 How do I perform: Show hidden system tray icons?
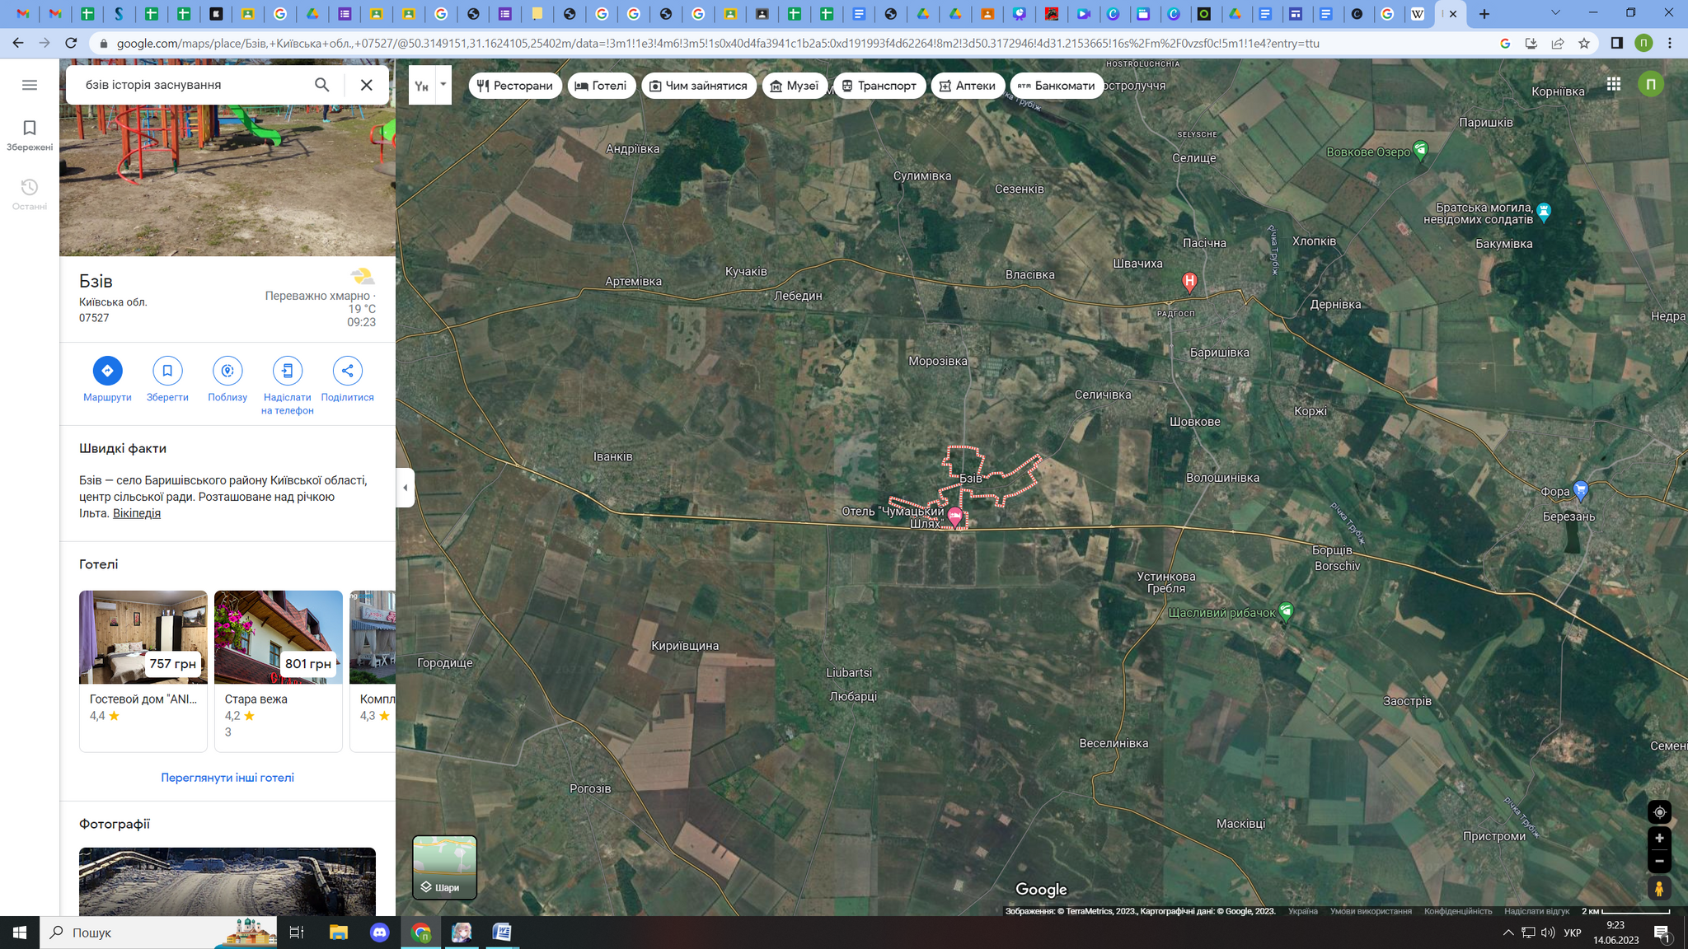point(1507,933)
